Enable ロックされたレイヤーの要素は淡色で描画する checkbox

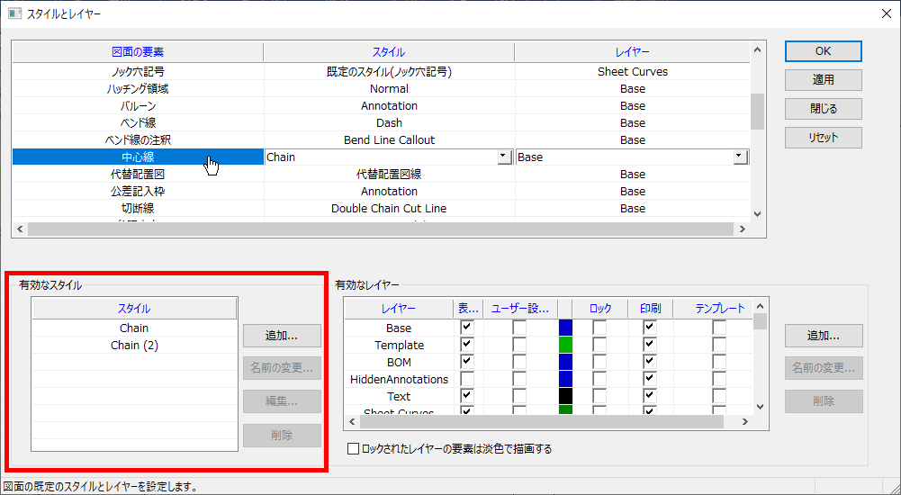coord(353,448)
